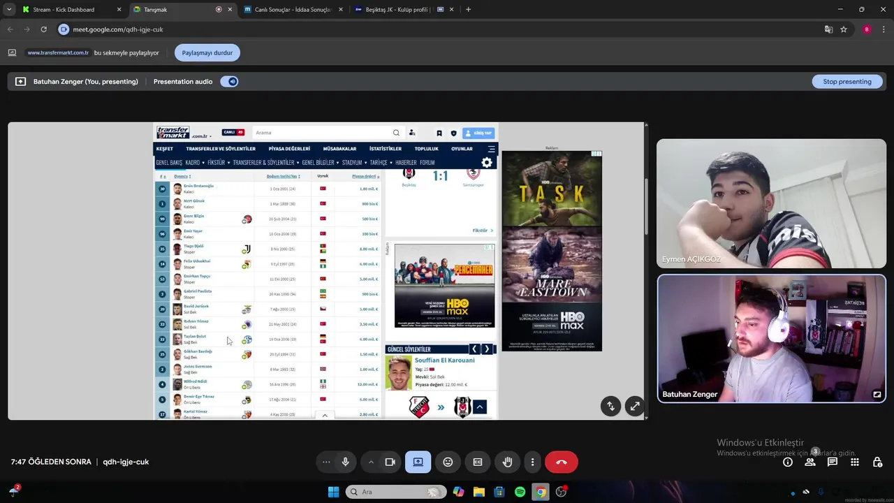
Task: Mute the microphone in Meet
Action: (345, 462)
